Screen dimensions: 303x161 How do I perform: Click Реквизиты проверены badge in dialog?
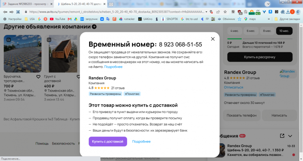coord(105,94)
